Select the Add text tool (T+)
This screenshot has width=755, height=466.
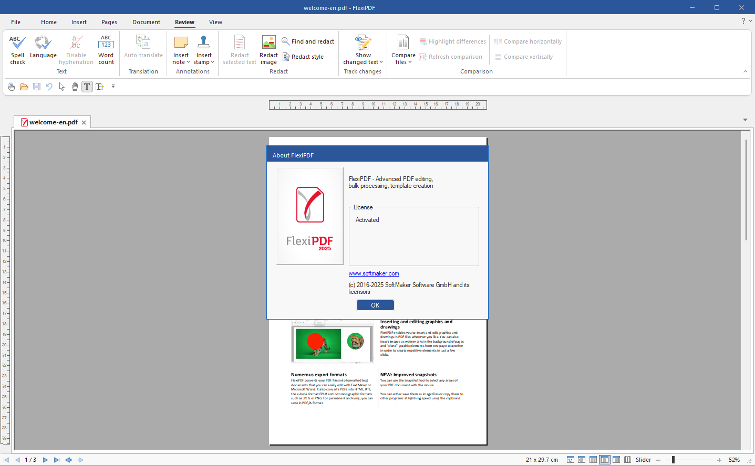coord(100,87)
